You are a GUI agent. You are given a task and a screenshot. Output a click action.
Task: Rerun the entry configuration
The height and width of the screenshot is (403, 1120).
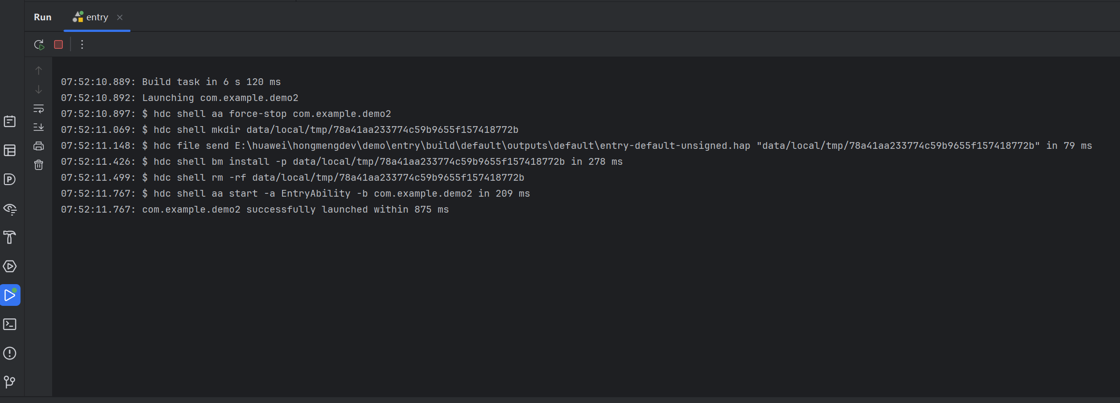pyautogui.click(x=39, y=44)
